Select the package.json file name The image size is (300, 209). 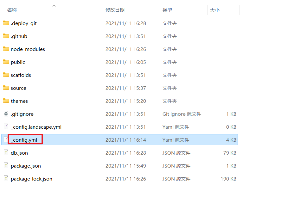coord(26,166)
